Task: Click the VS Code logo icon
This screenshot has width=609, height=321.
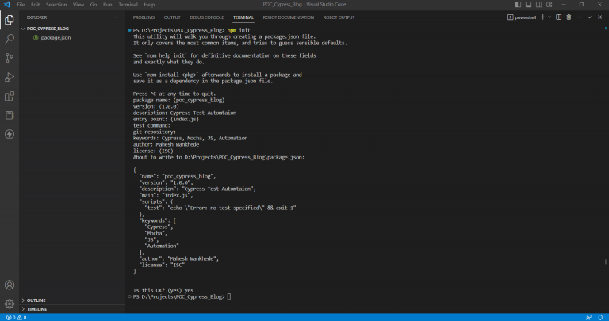Action: [7, 5]
